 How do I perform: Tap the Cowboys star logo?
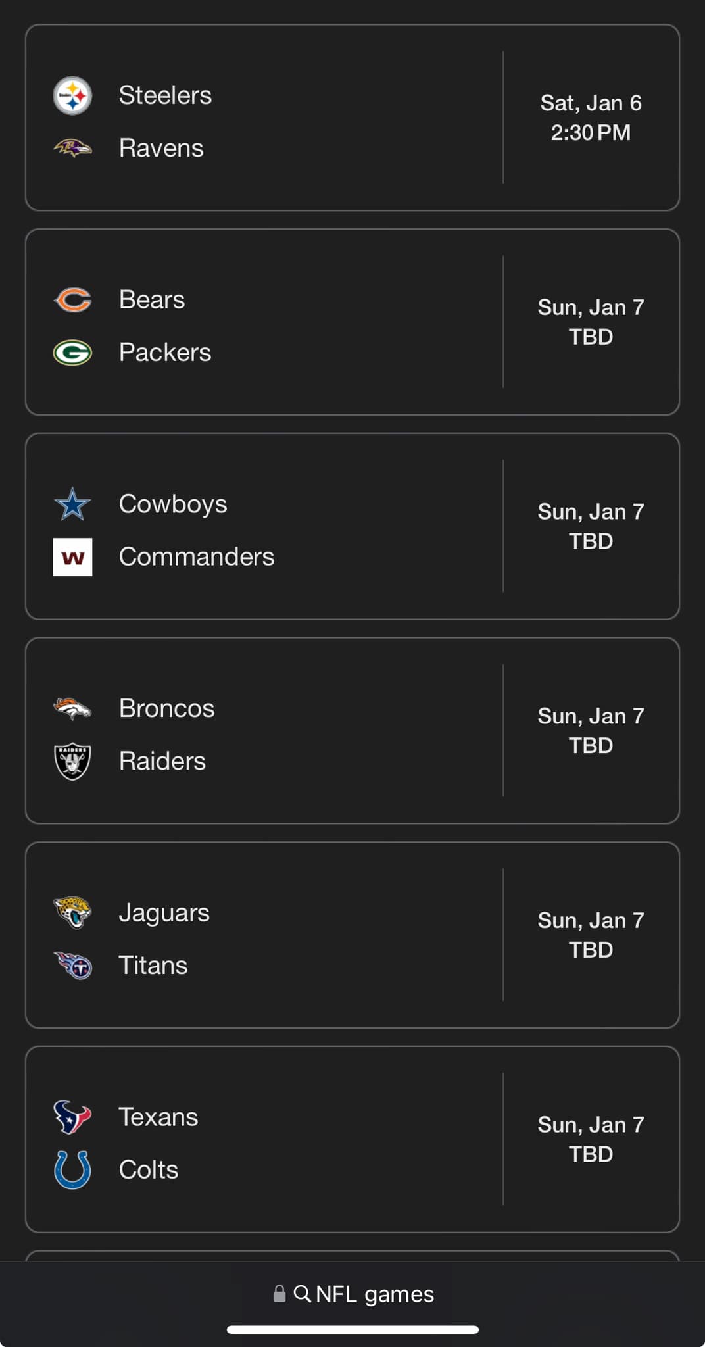(x=72, y=504)
